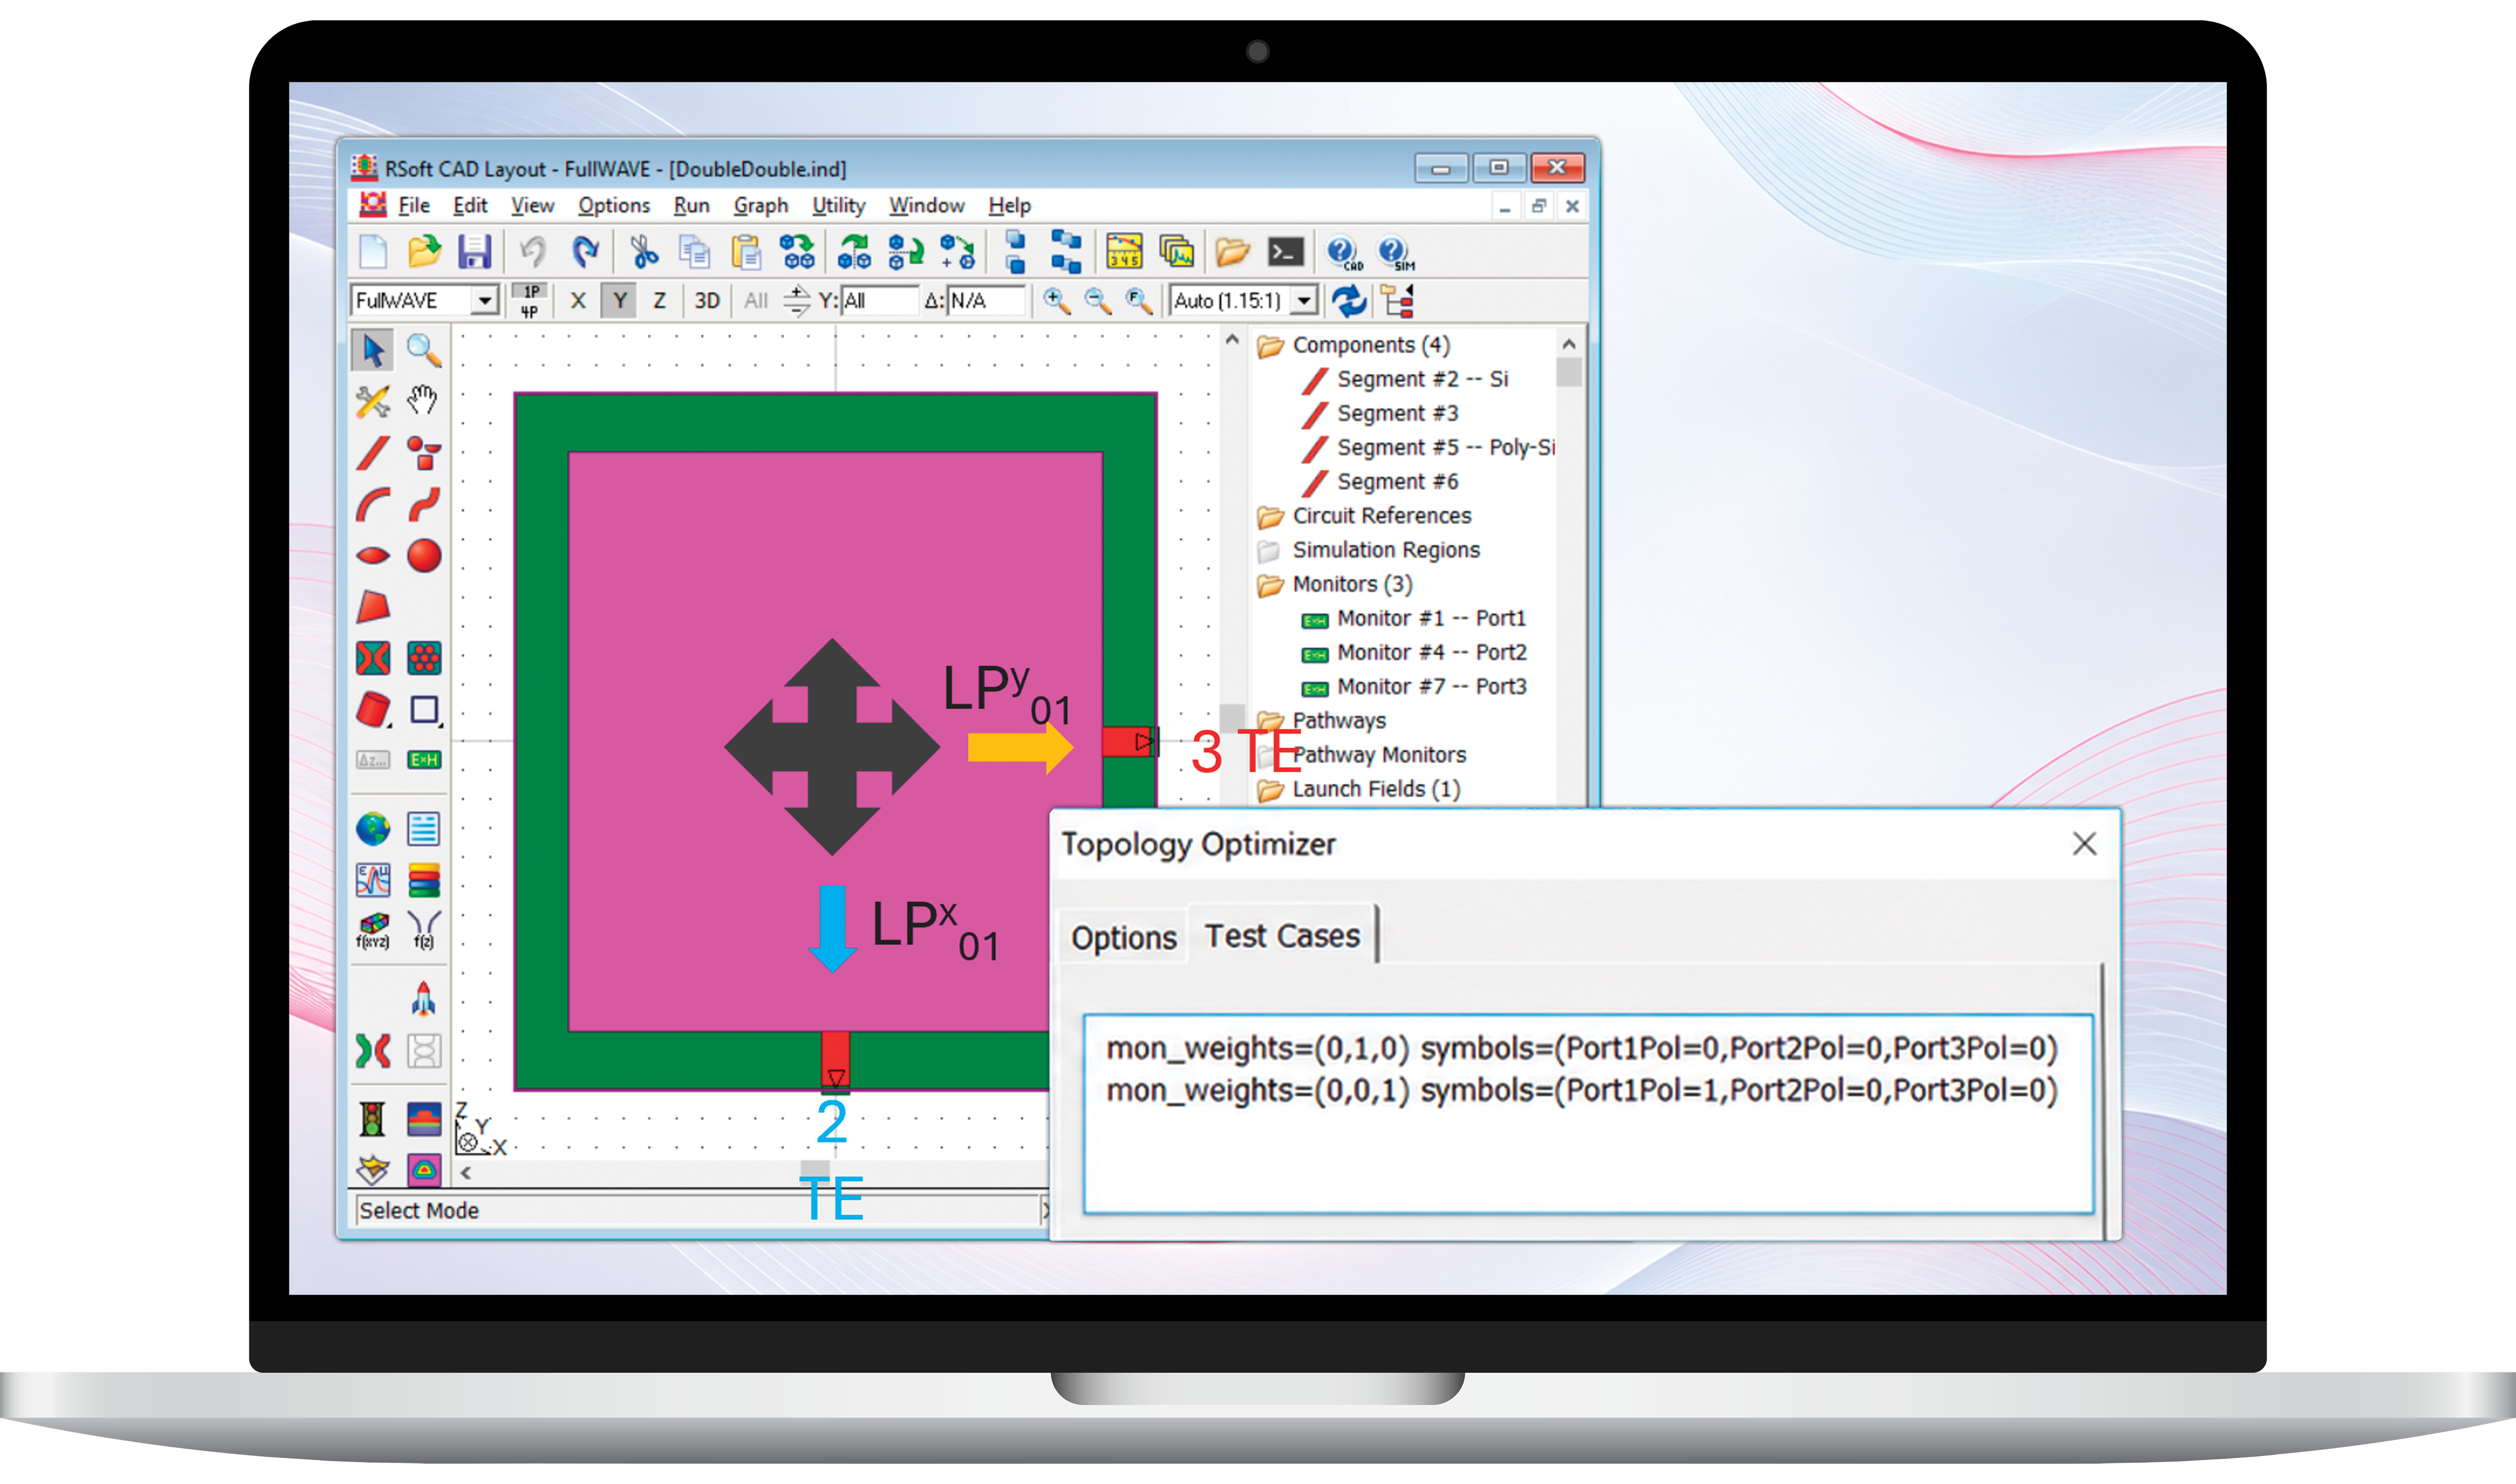2516x1484 pixels.
Task: Select the straight segment drawing tool
Action: click(x=372, y=453)
